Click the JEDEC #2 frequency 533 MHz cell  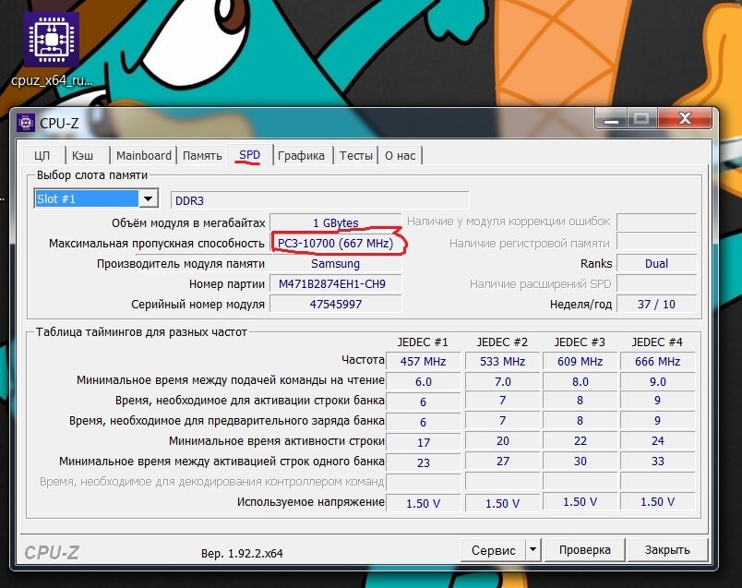point(503,361)
